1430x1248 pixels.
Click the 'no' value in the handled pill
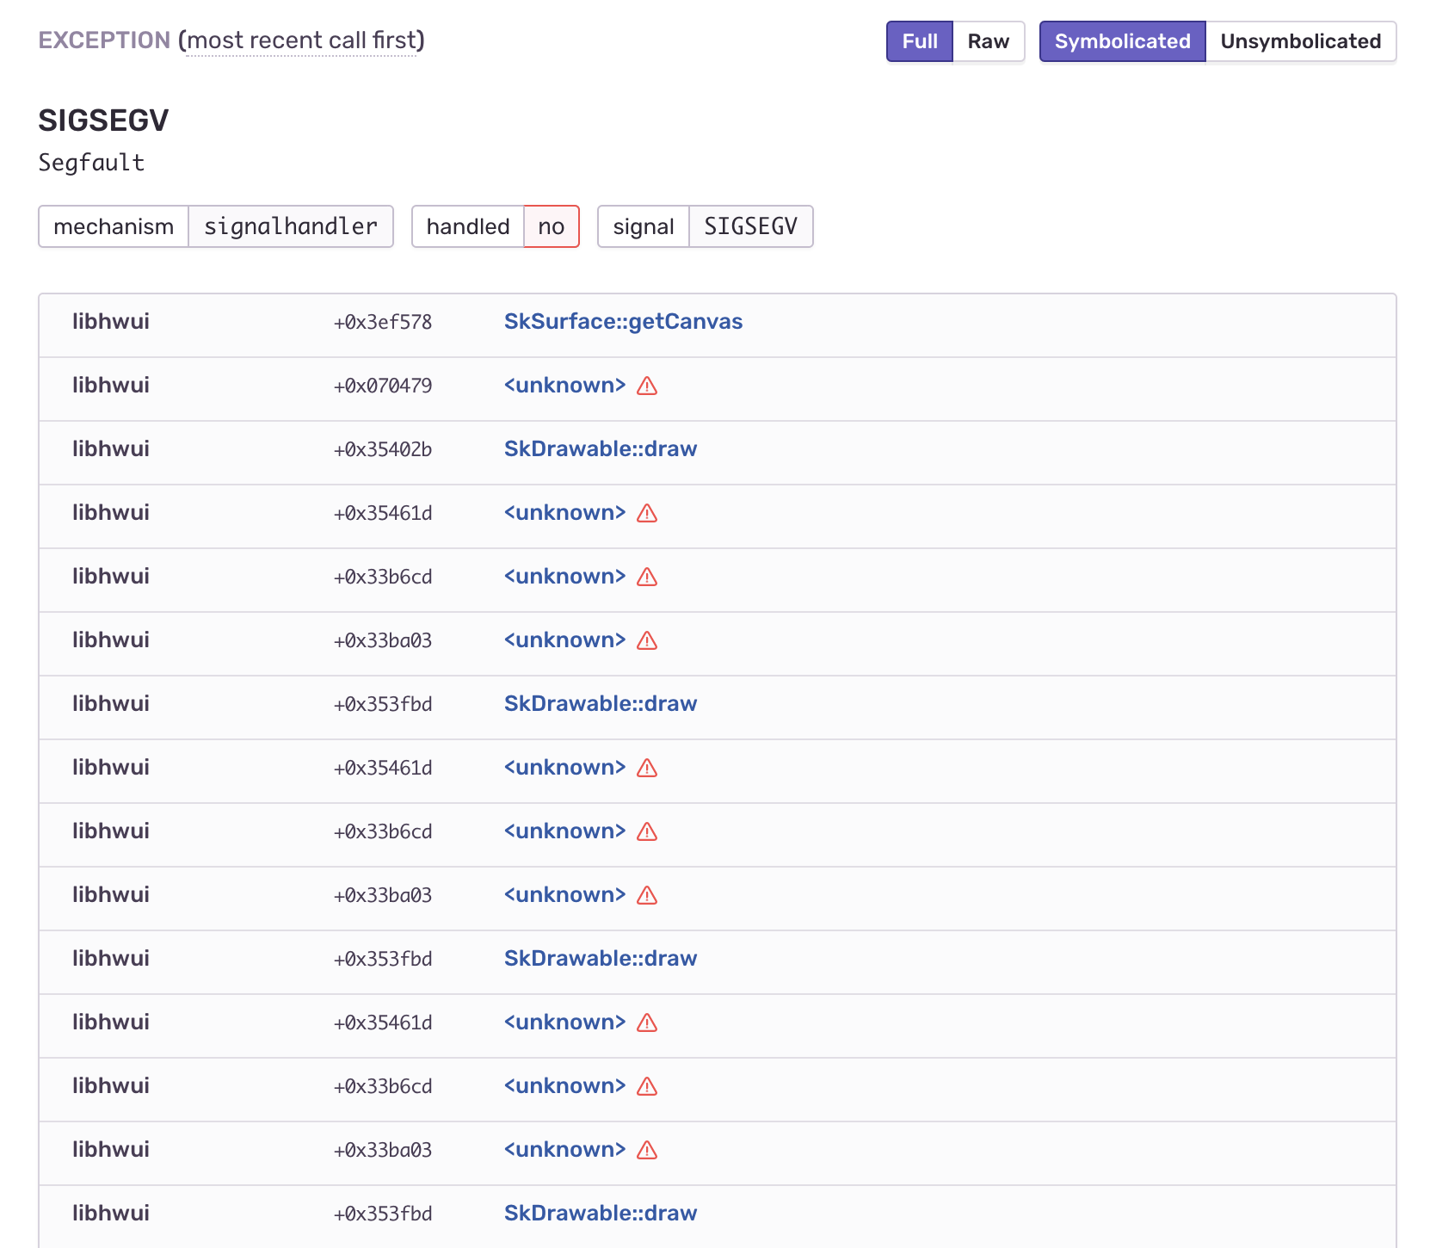(x=551, y=226)
